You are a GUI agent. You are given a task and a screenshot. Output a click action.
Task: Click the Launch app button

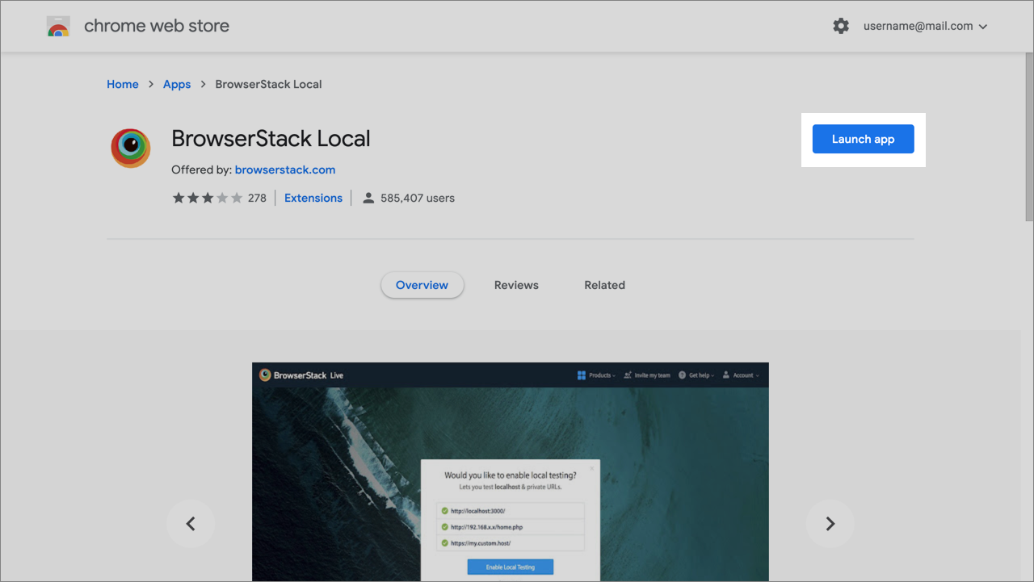[x=864, y=139]
